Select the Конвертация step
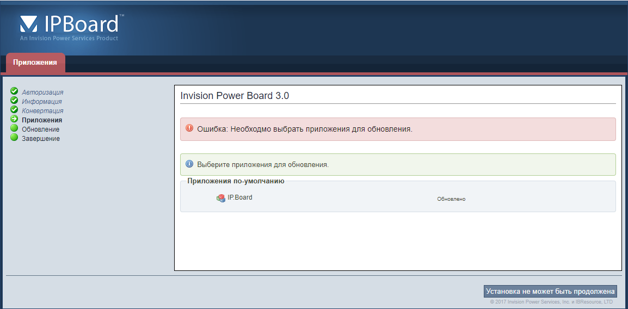The width and height of the screenshot is (628, 309). [42, 111]
